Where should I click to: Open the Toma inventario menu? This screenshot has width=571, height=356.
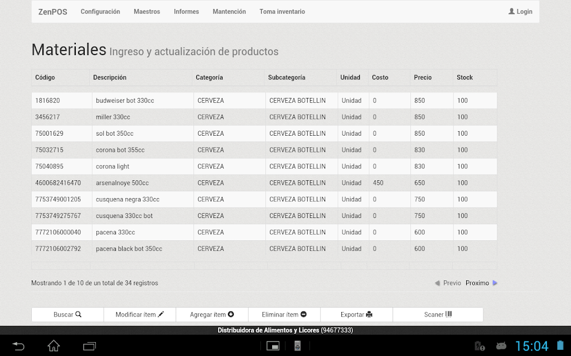(282, 12)
